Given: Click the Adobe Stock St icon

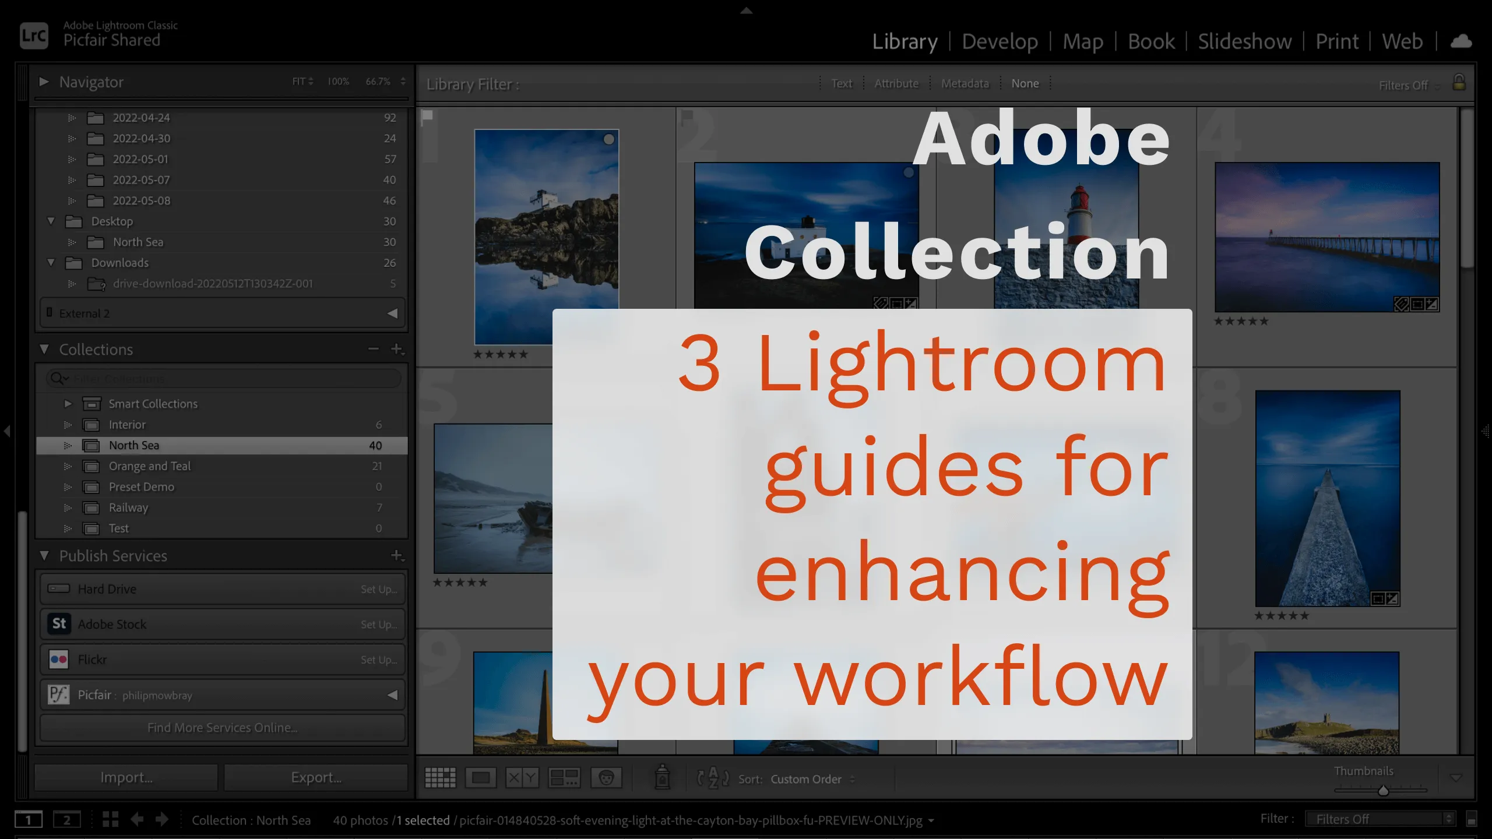Looking at the screenshot, I should point(59,623).
